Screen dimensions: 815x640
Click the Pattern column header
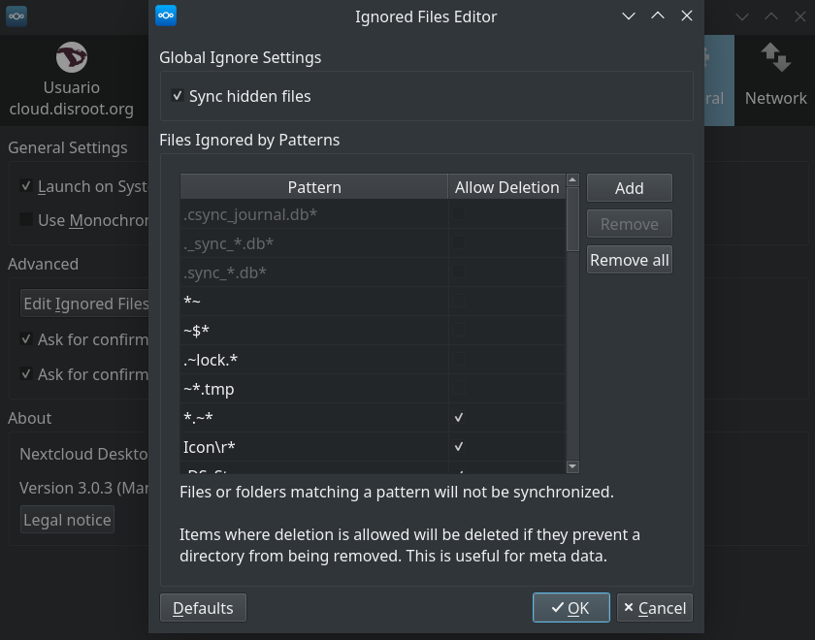(313, 187)
